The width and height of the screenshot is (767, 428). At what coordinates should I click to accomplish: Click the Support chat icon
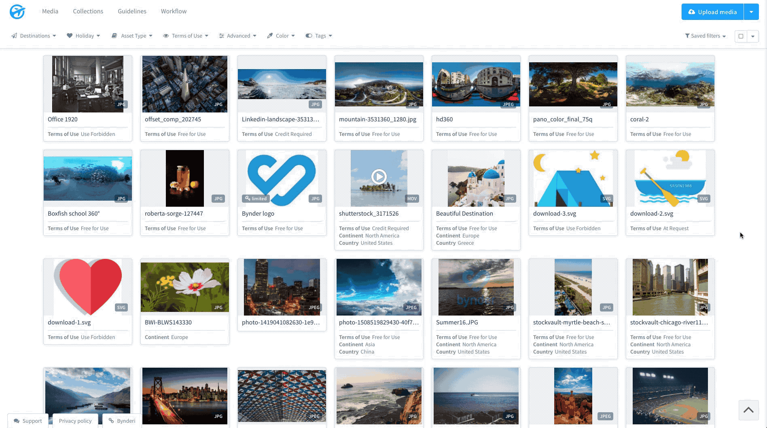click(x=17, y=421)
